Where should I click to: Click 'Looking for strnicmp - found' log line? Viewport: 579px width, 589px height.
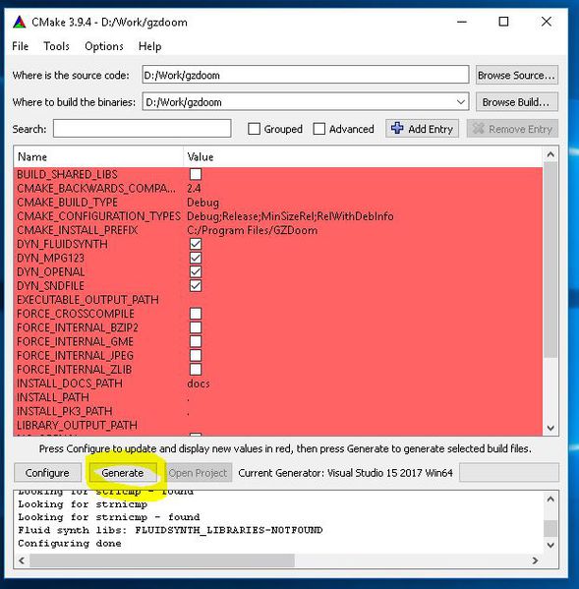109,517
